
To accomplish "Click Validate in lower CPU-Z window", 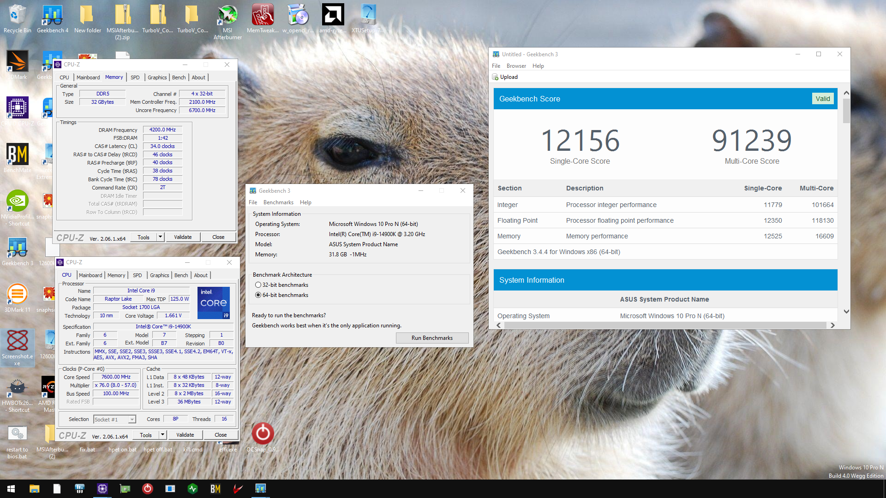I will [x=185, y=435].
